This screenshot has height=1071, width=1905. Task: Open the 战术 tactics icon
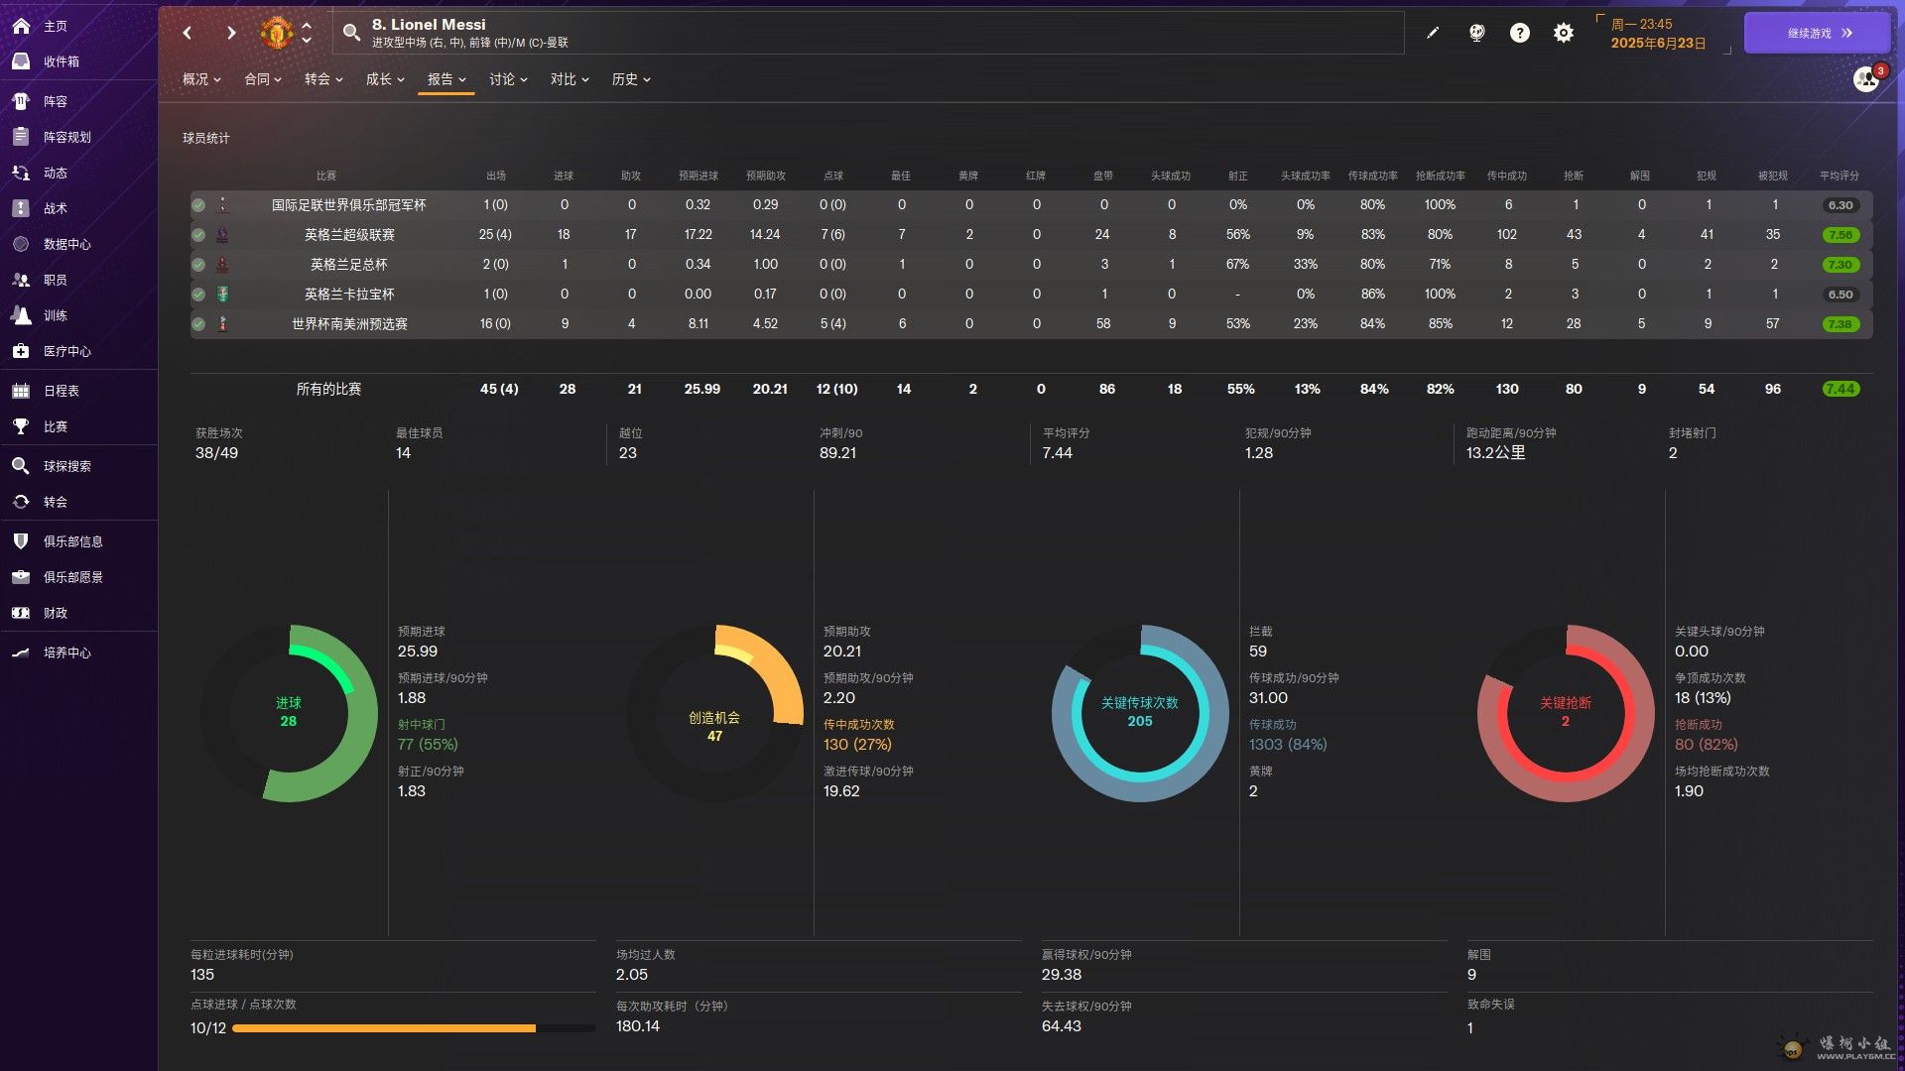coord(21,208)
